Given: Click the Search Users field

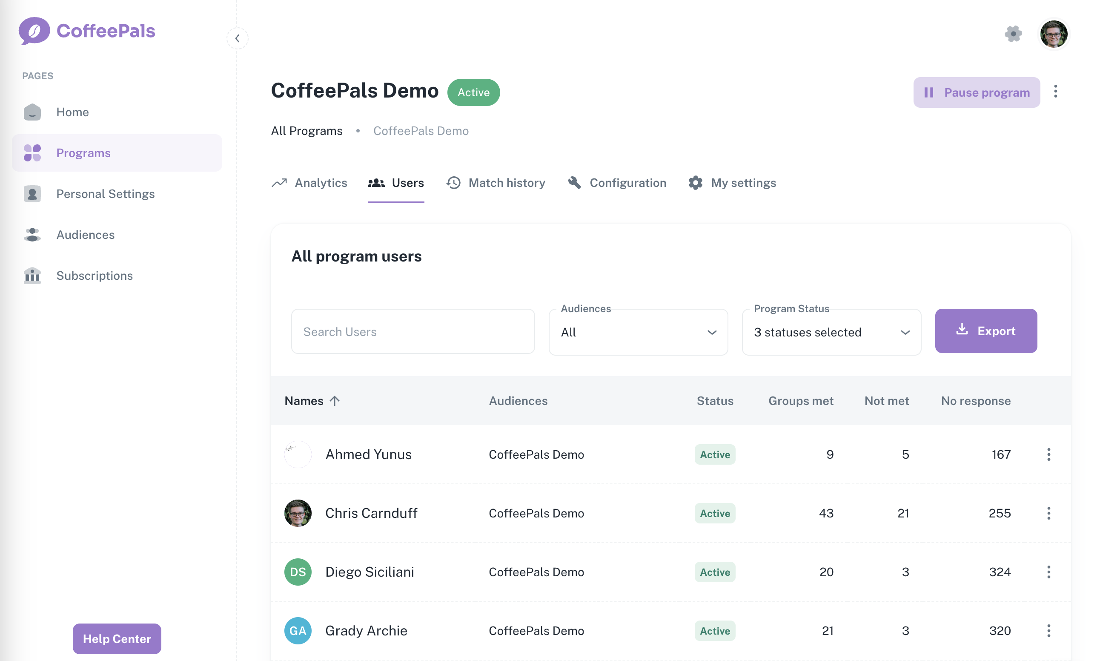Looking at the screenshot, I should 412,332.
